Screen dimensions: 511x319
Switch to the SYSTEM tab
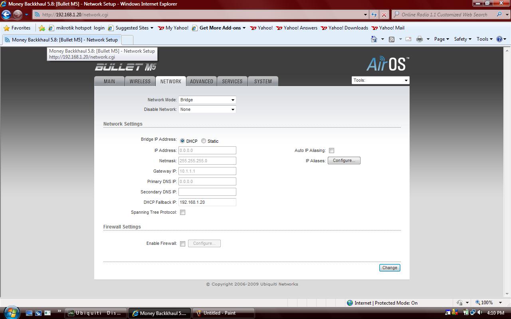tap(263, 81)
